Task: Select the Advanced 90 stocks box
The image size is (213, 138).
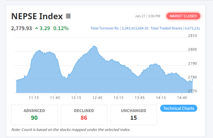Action: point(34,115)
